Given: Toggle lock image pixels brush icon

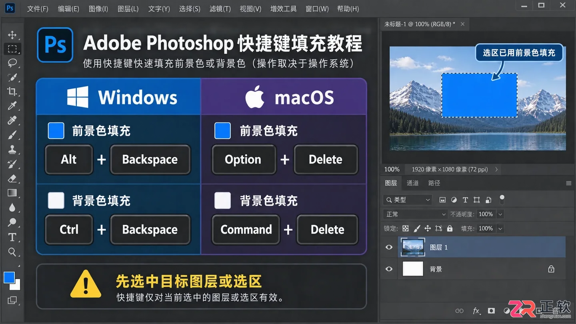Looking at the screenshot, I should tap(417, 228).
